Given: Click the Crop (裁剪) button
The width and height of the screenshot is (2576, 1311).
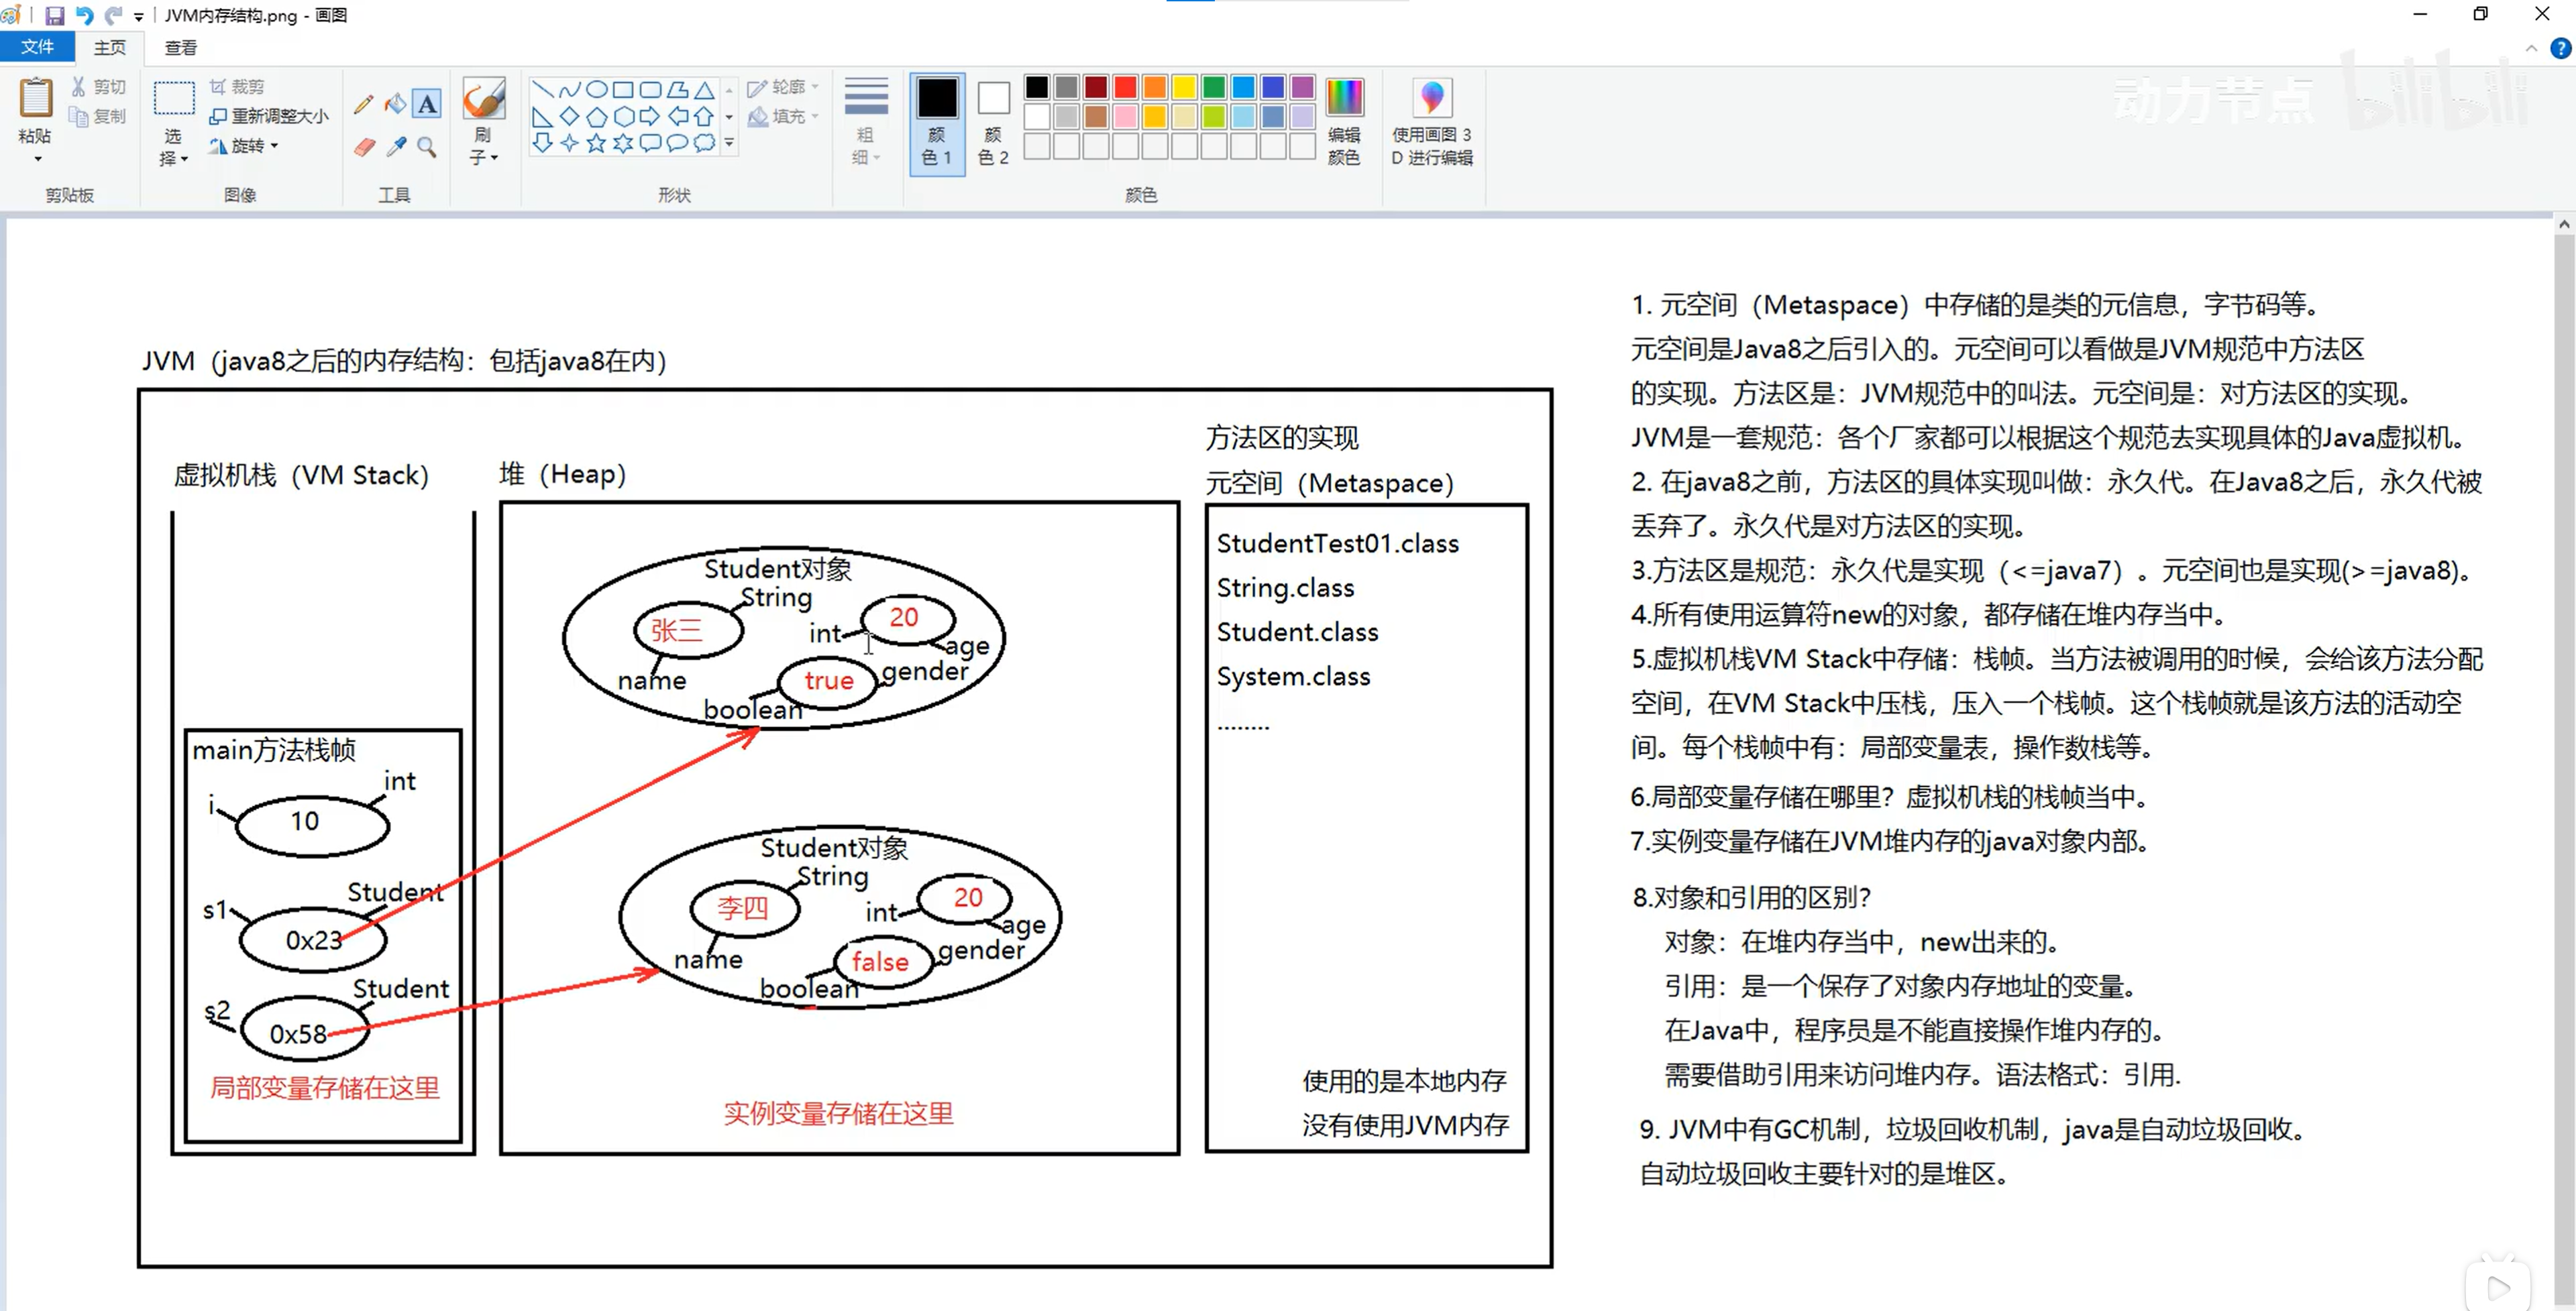Looking at the screenshot, I should tap(236, 87).
